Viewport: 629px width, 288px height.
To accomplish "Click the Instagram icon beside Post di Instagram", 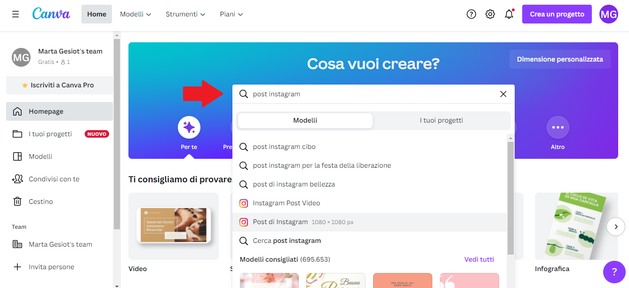I will click(x=244, y=221).
